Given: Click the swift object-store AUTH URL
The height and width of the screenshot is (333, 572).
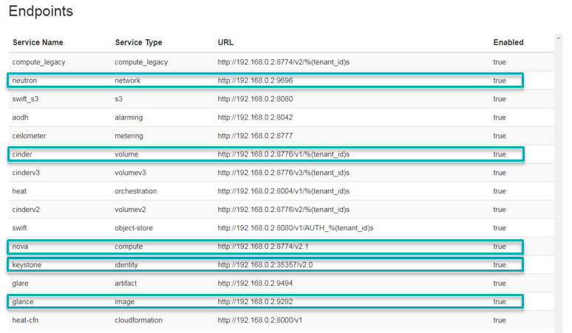Looking at the screenshot, I should (296, 228).
